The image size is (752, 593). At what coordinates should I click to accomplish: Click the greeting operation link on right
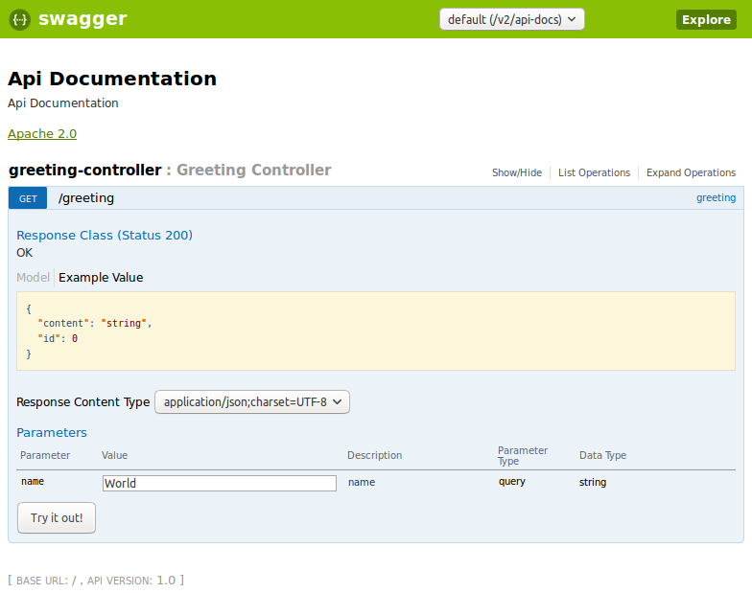pyautogui.click(x=716, y=198)
